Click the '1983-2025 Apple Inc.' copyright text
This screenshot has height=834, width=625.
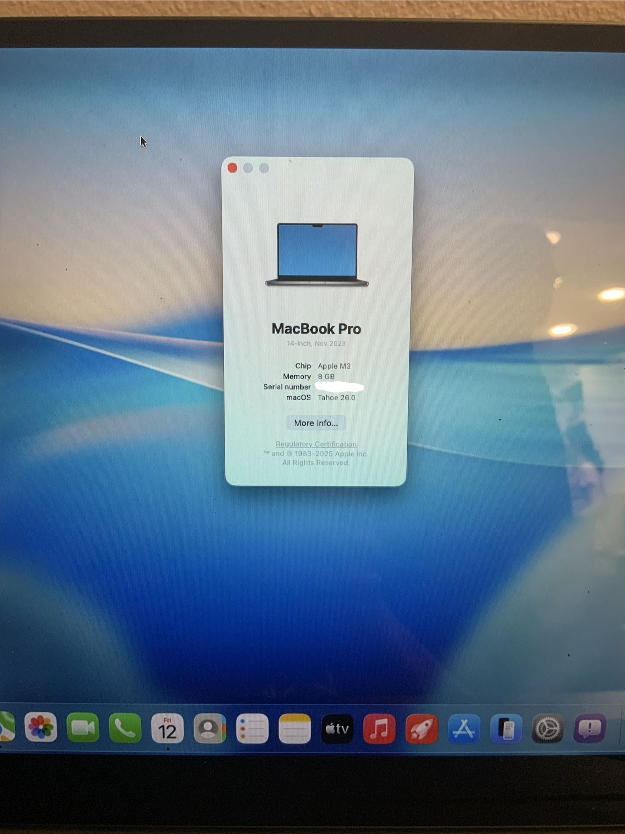click(331, 454)
